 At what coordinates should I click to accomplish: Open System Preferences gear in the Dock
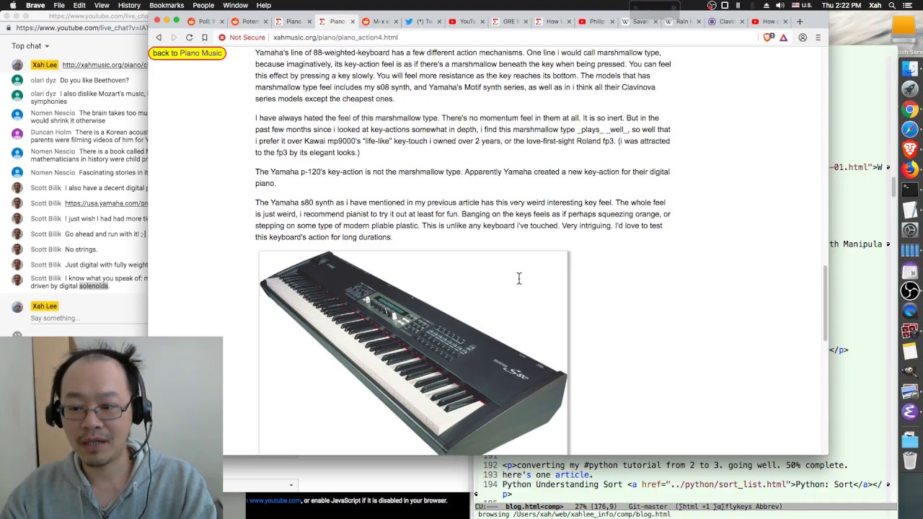click(910, 230)
